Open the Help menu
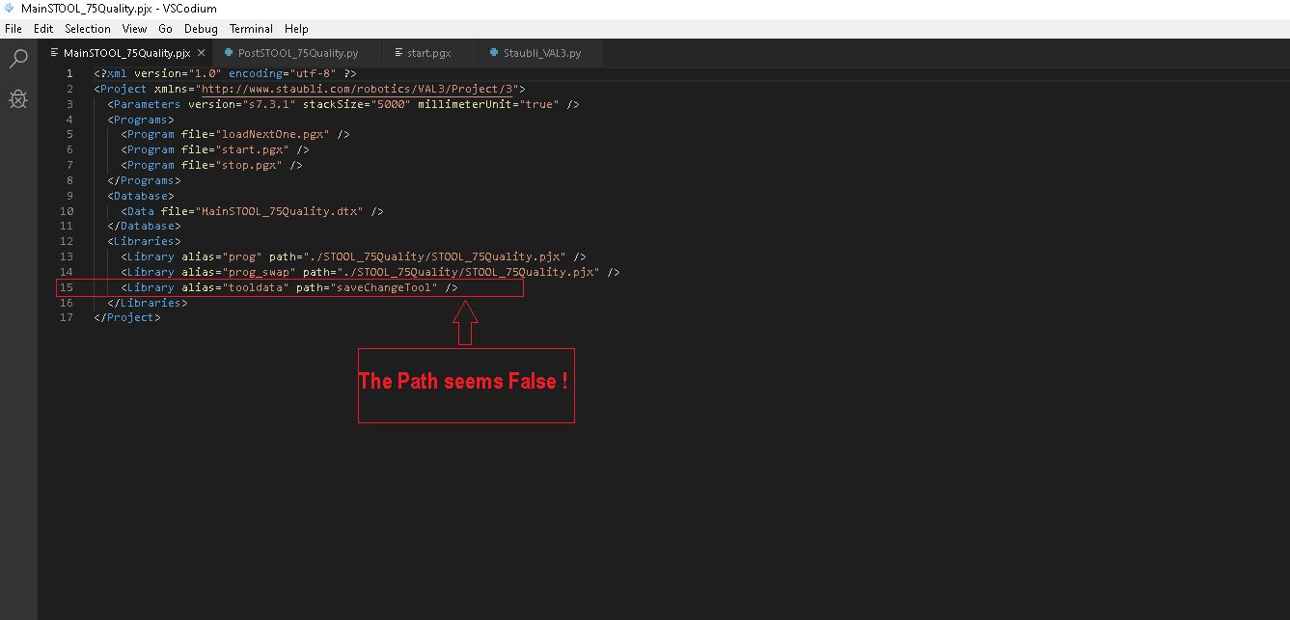The height and width of the screenshot is (620, 1290). 297,29
